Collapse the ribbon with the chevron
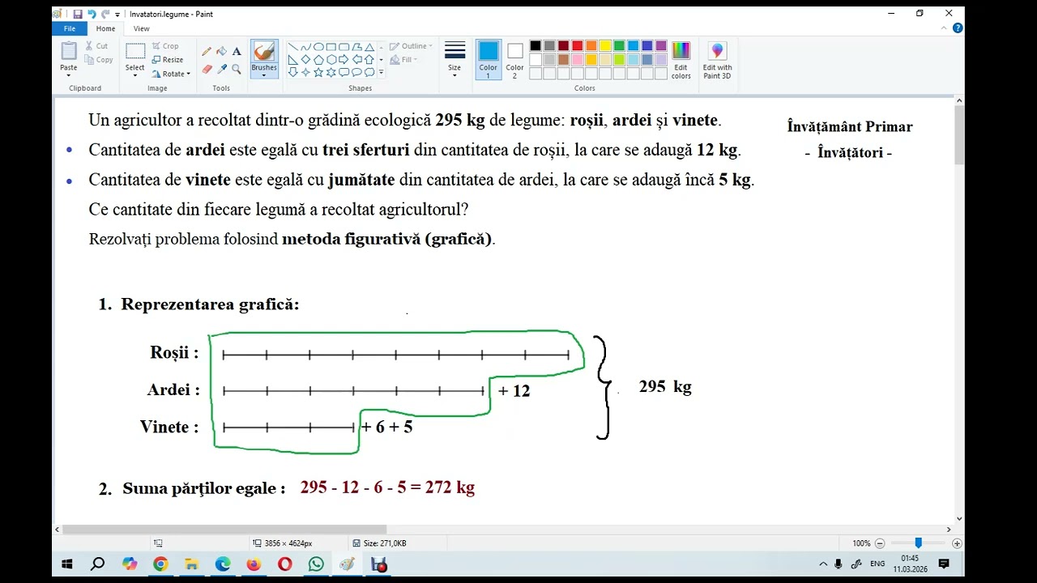Viewport: 1037px width, 583px height. 945,28
